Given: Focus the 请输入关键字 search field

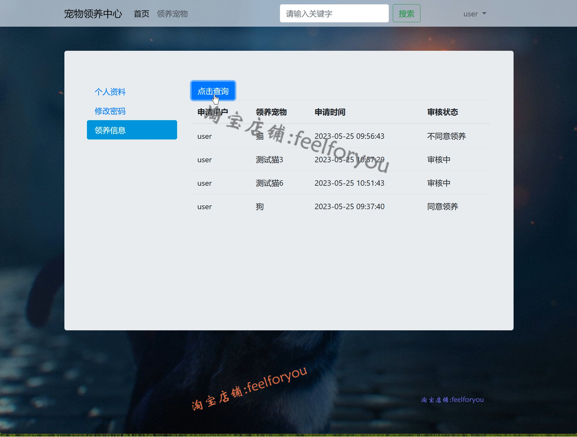Looking at the screenshot, I should 334,13.
